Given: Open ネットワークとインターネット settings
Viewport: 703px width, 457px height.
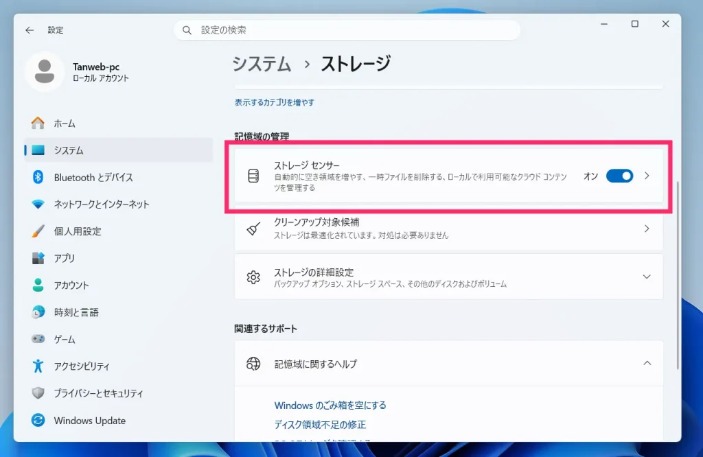Looking at the screenshot, I should (x=118, y=204).
